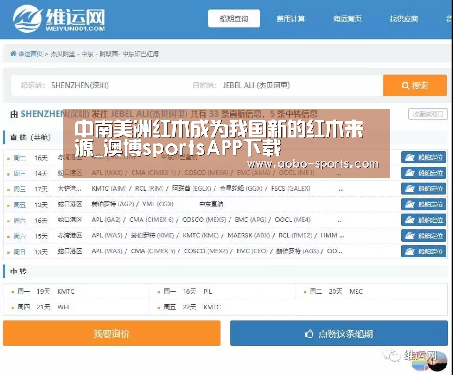Click 船舶定位 for 周五 13天 row
Screen dimensions: 453x375
(x=423, y=205)
